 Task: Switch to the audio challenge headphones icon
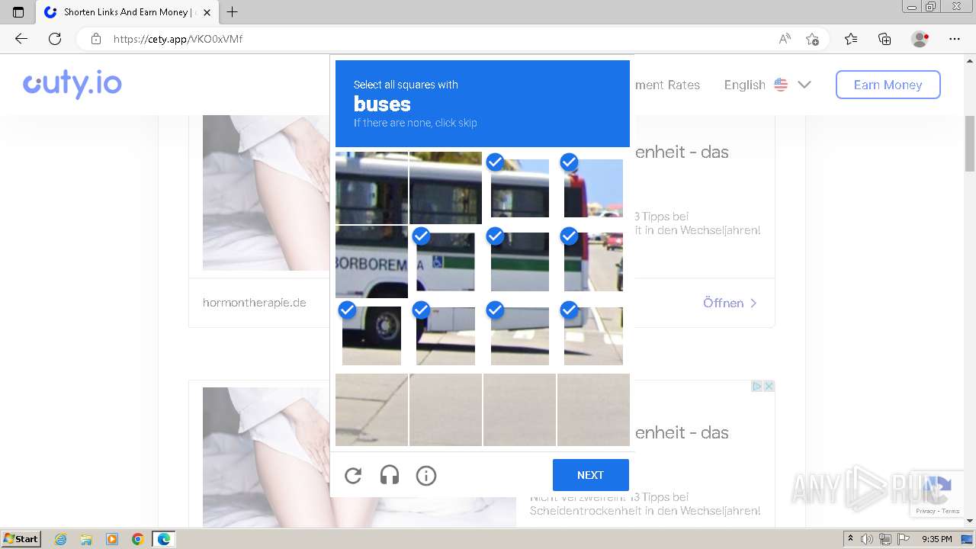point(390,476)
